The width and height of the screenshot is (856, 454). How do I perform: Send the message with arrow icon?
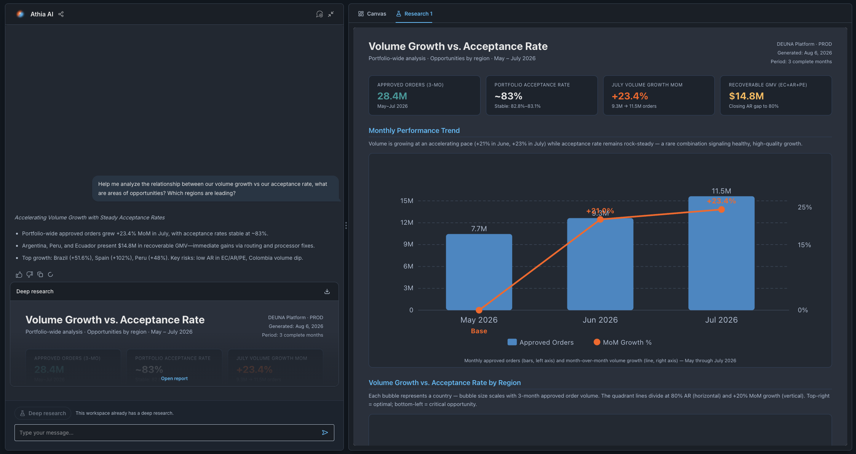tap(325, 433)
